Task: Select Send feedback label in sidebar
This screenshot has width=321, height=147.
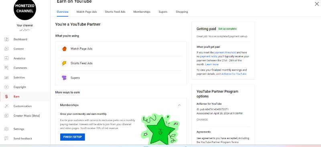Action: [x=23, y=139]
